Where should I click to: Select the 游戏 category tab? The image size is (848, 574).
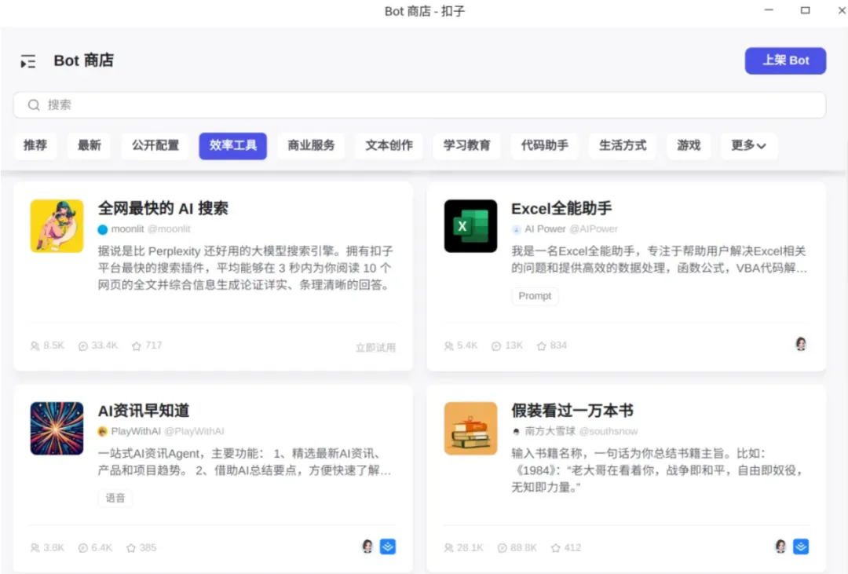coord(689,145)
